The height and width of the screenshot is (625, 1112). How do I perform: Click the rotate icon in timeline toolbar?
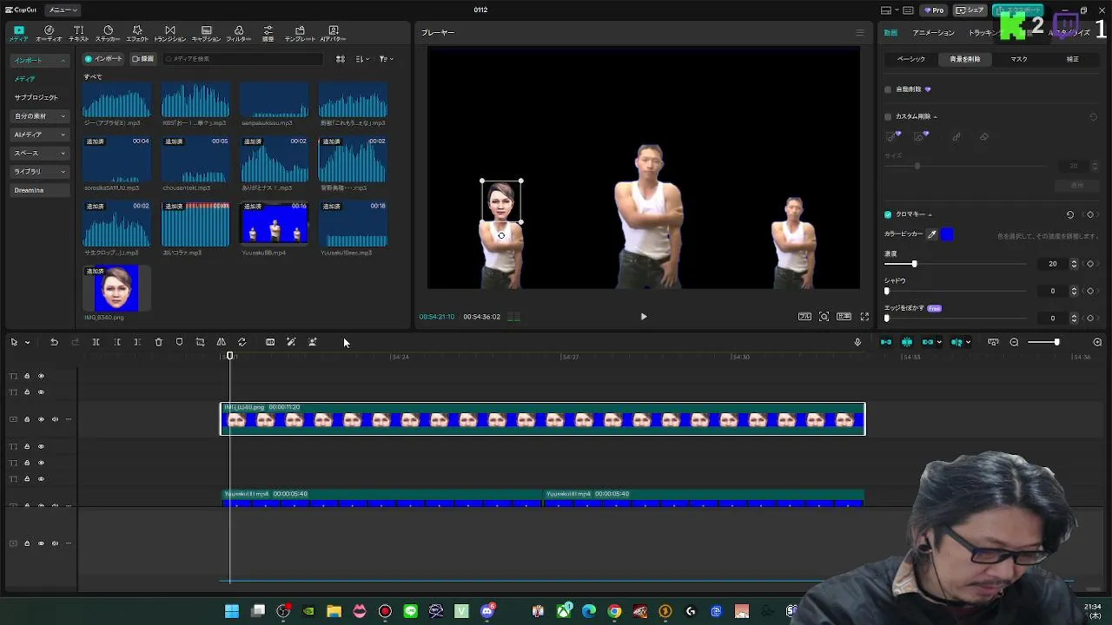point(242,342)
